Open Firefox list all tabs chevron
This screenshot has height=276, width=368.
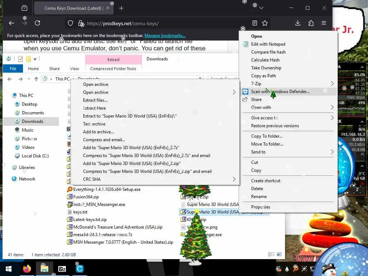(x=261, y=8)
